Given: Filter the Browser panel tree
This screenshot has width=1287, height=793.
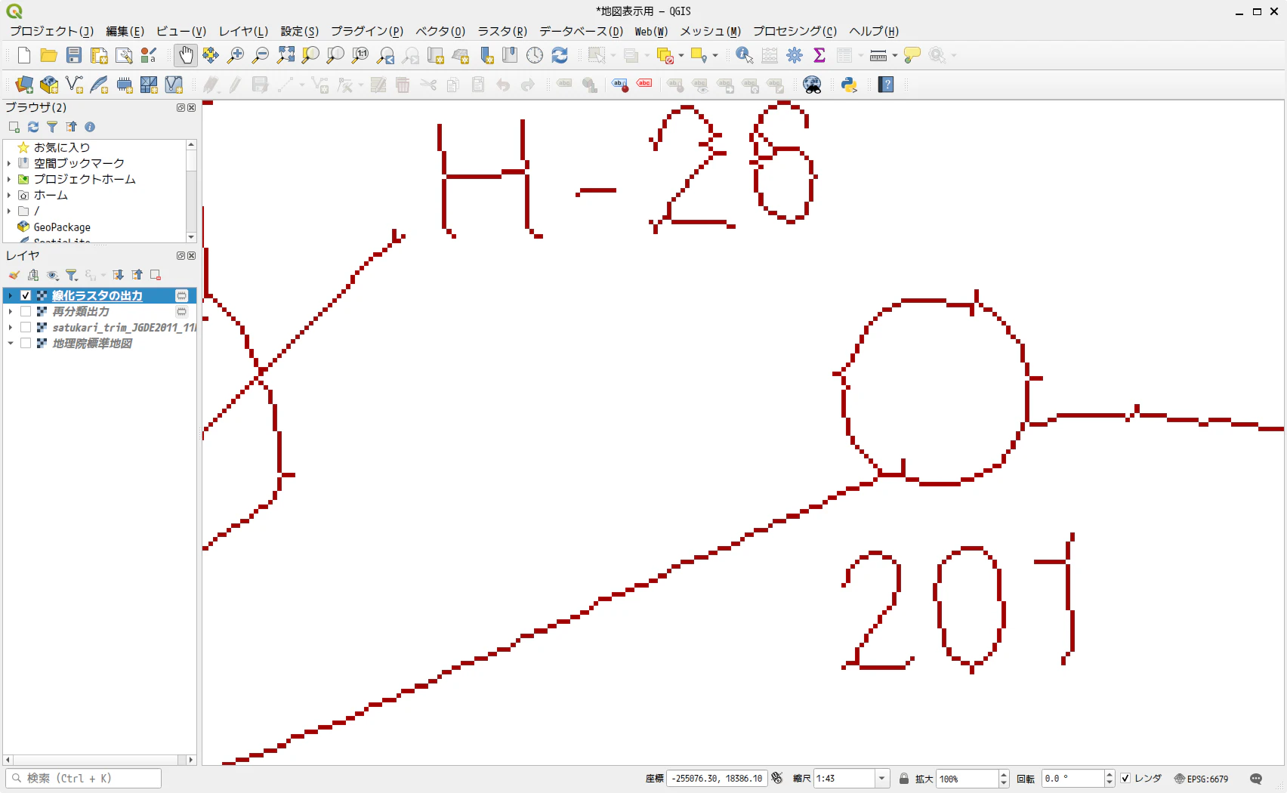Looking at the screenshot, I should (52, 127).
